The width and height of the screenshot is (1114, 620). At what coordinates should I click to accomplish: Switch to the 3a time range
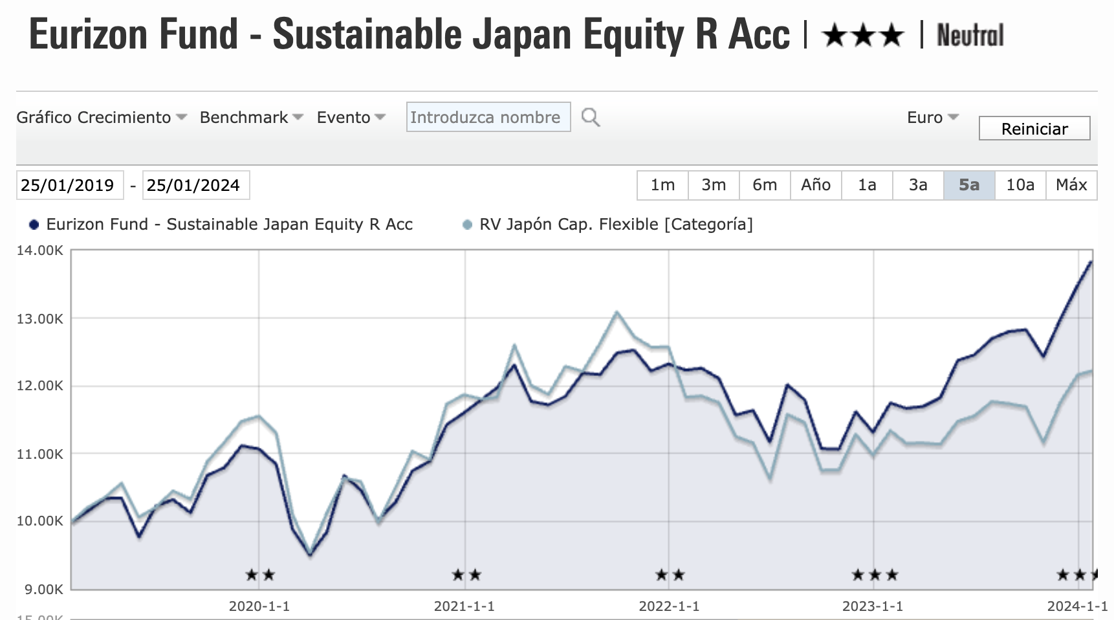pos(917,185)
